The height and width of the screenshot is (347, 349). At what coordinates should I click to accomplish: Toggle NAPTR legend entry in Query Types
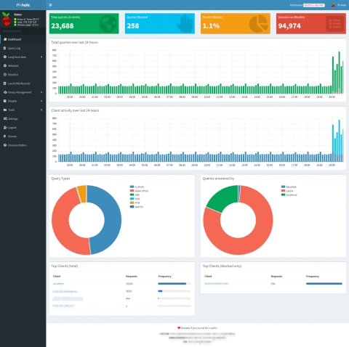[x=137, y=207]
